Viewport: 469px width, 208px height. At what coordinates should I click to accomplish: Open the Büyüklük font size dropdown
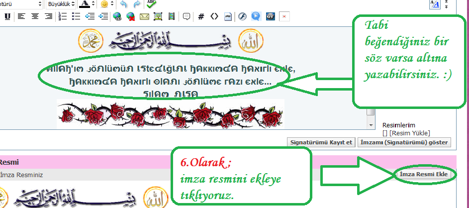pyautogui.click(x=61, y=4)
